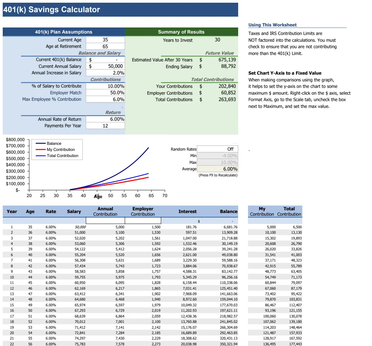Viewport: 372px width, 346px height.
Task: Select the Ending Salary value 88,792
Action: pyautogui.click(x=228, y=66)
